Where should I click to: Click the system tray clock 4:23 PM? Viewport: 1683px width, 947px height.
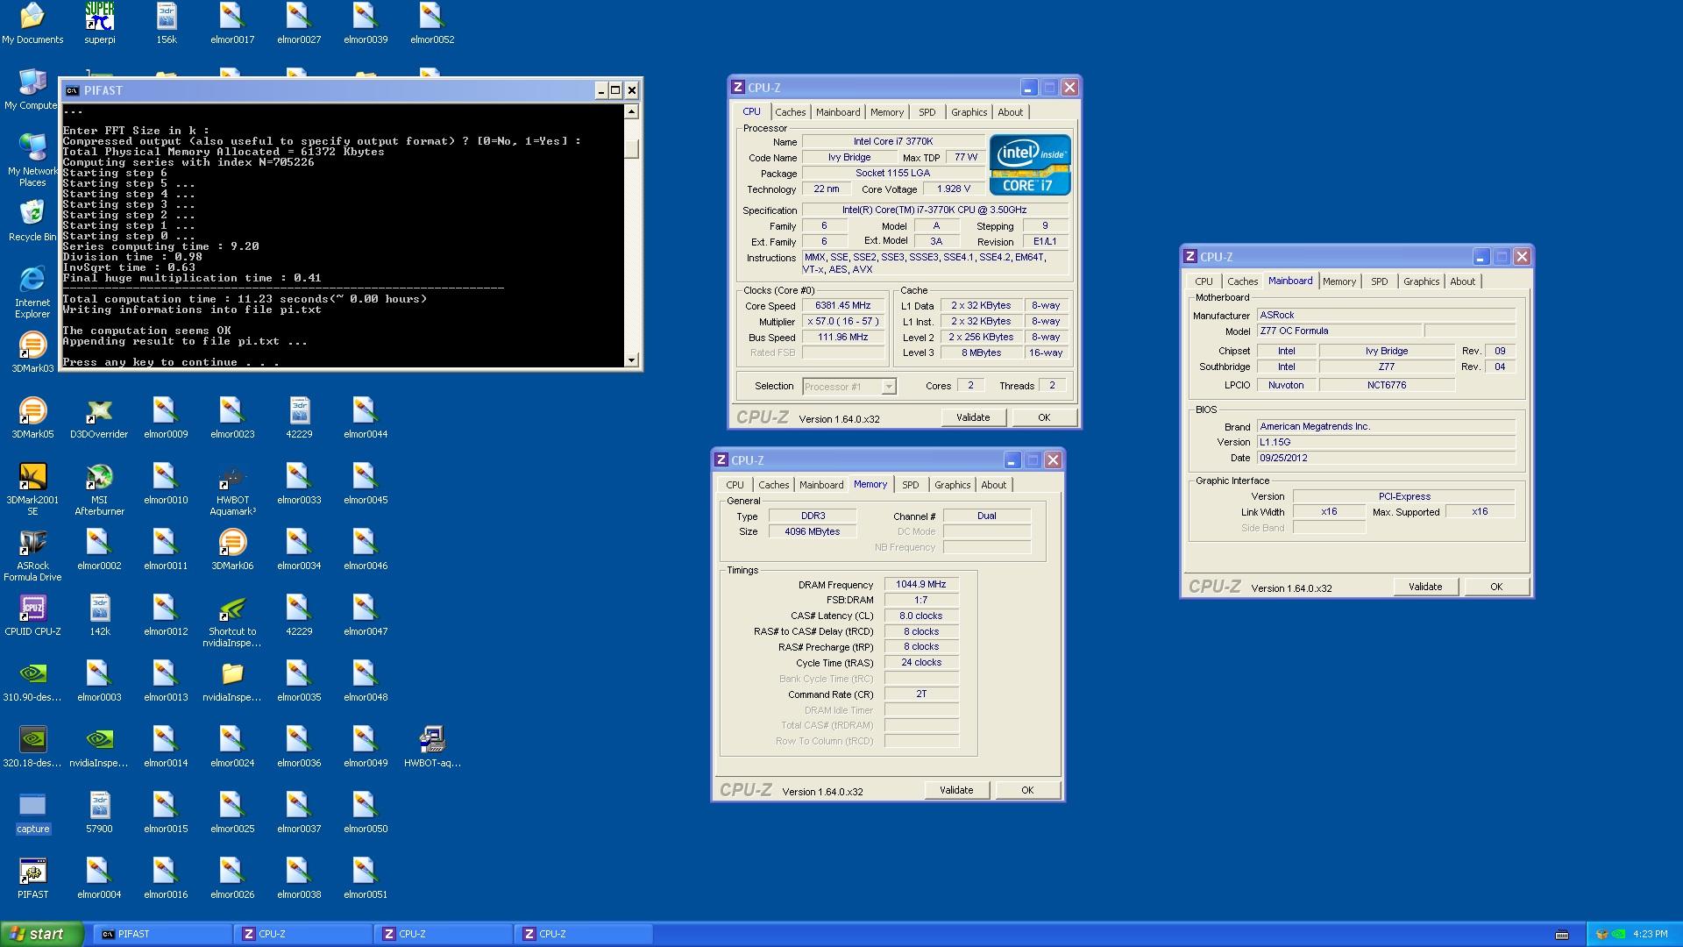click(x=1651, y=935)
